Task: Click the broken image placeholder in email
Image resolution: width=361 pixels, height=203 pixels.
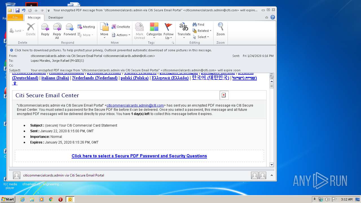Action: [x=224, y=95]
